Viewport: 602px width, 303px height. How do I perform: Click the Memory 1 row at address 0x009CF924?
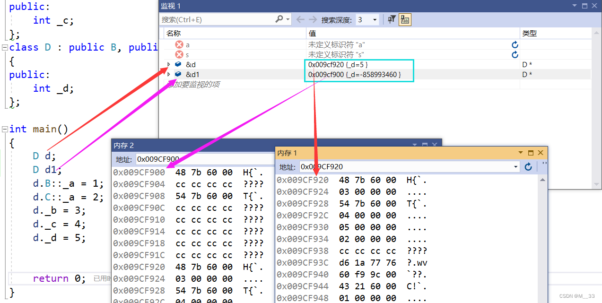point(352,191)
